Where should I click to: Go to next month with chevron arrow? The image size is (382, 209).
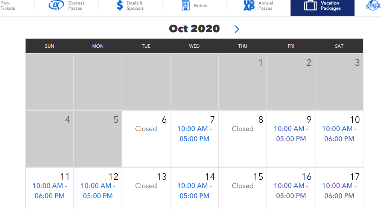click(x=237, y=29)
